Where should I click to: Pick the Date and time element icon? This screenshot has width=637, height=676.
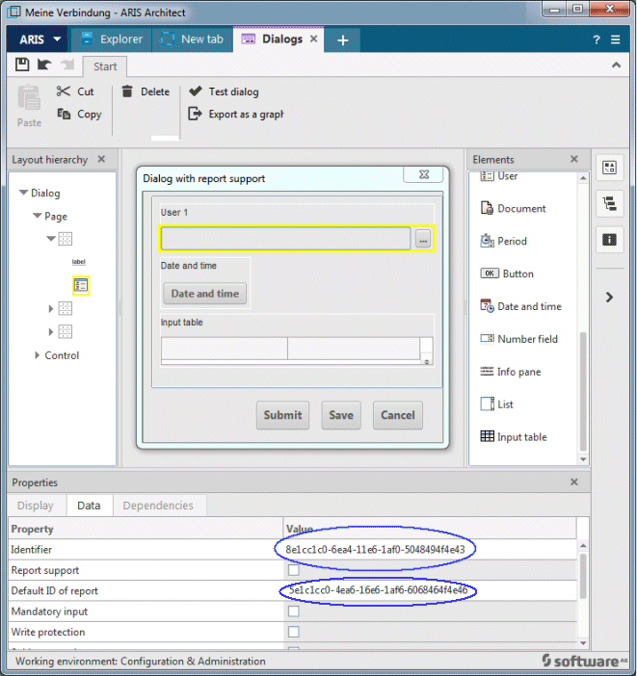click(x=487, y=306)
